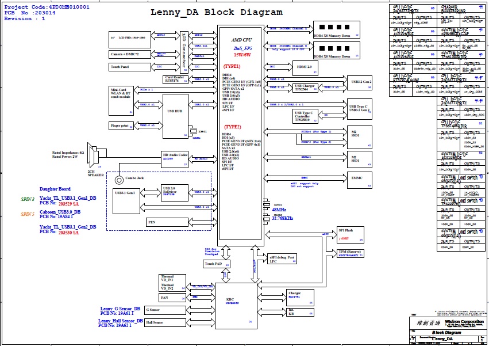489x346 pixels.
Task: Click the "Lenny_DA" document name in title block
Action: 442,339
